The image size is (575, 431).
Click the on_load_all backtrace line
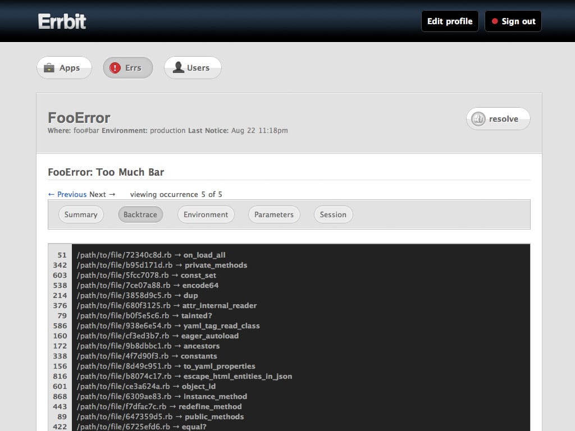click(x=151, y=255)
